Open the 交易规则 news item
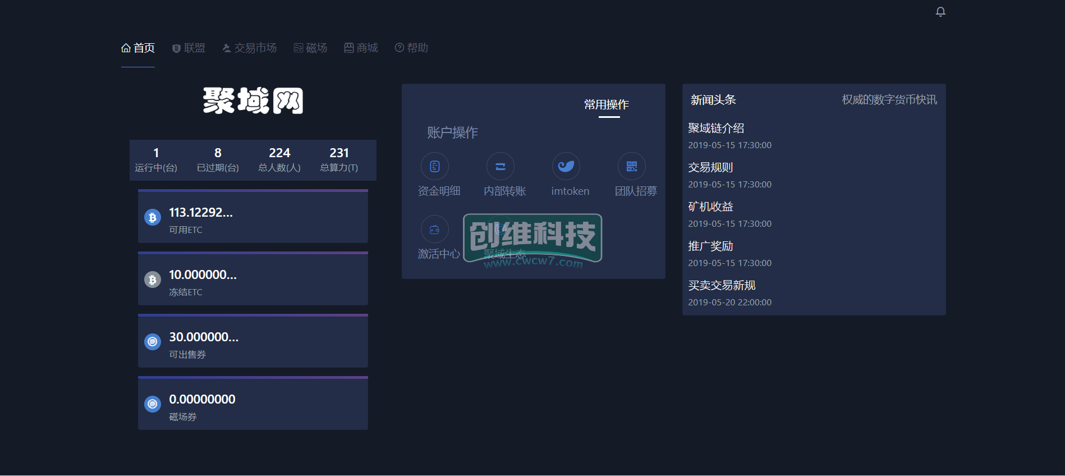 point(710,168)
